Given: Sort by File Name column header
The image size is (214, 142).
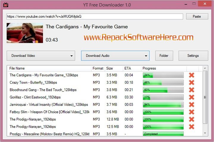Looking at the screenshot, I should (x=49, y=68).
